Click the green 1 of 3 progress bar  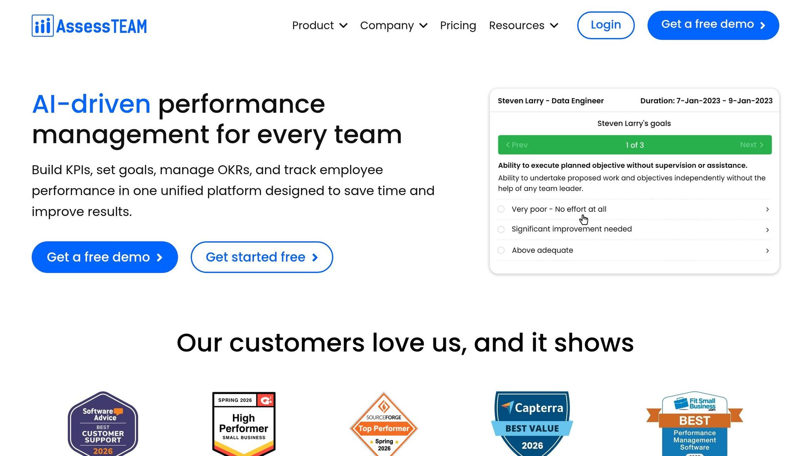pos(635,145)
